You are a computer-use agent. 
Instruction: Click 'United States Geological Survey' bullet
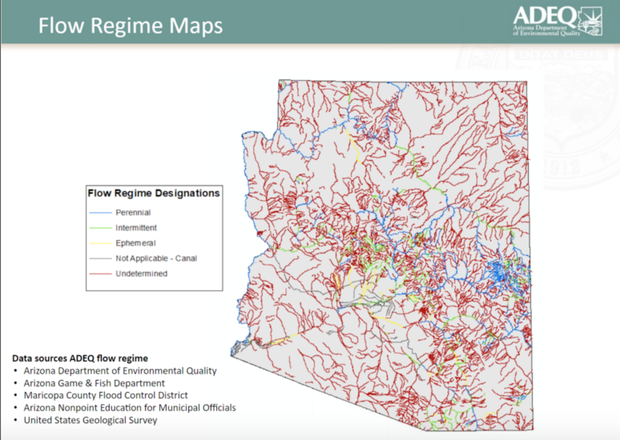91,420
